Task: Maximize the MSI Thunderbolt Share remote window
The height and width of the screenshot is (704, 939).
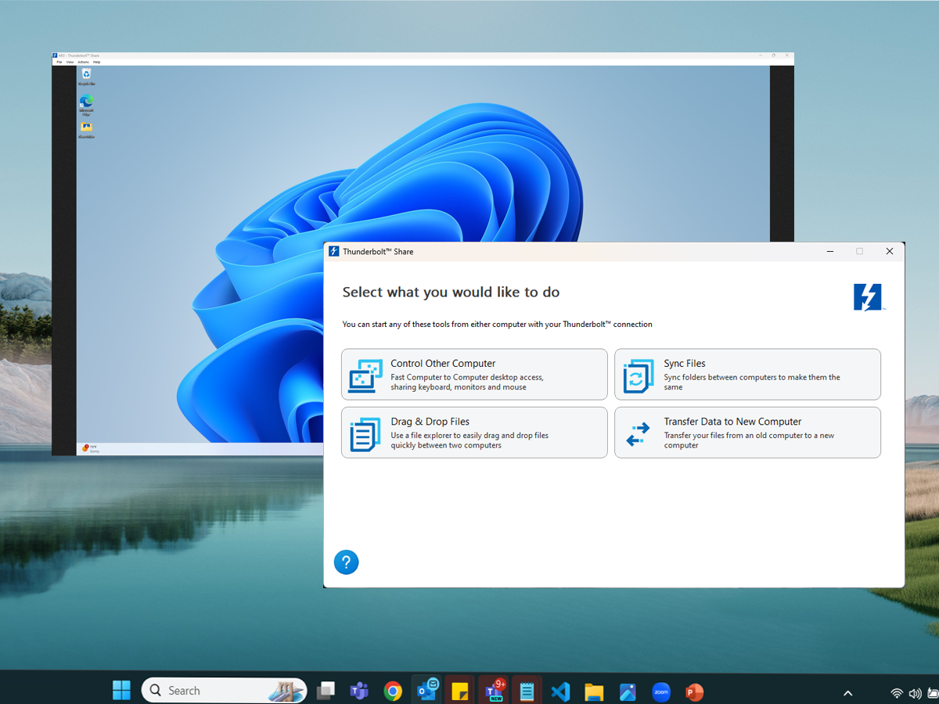Action: coord(774,56)
